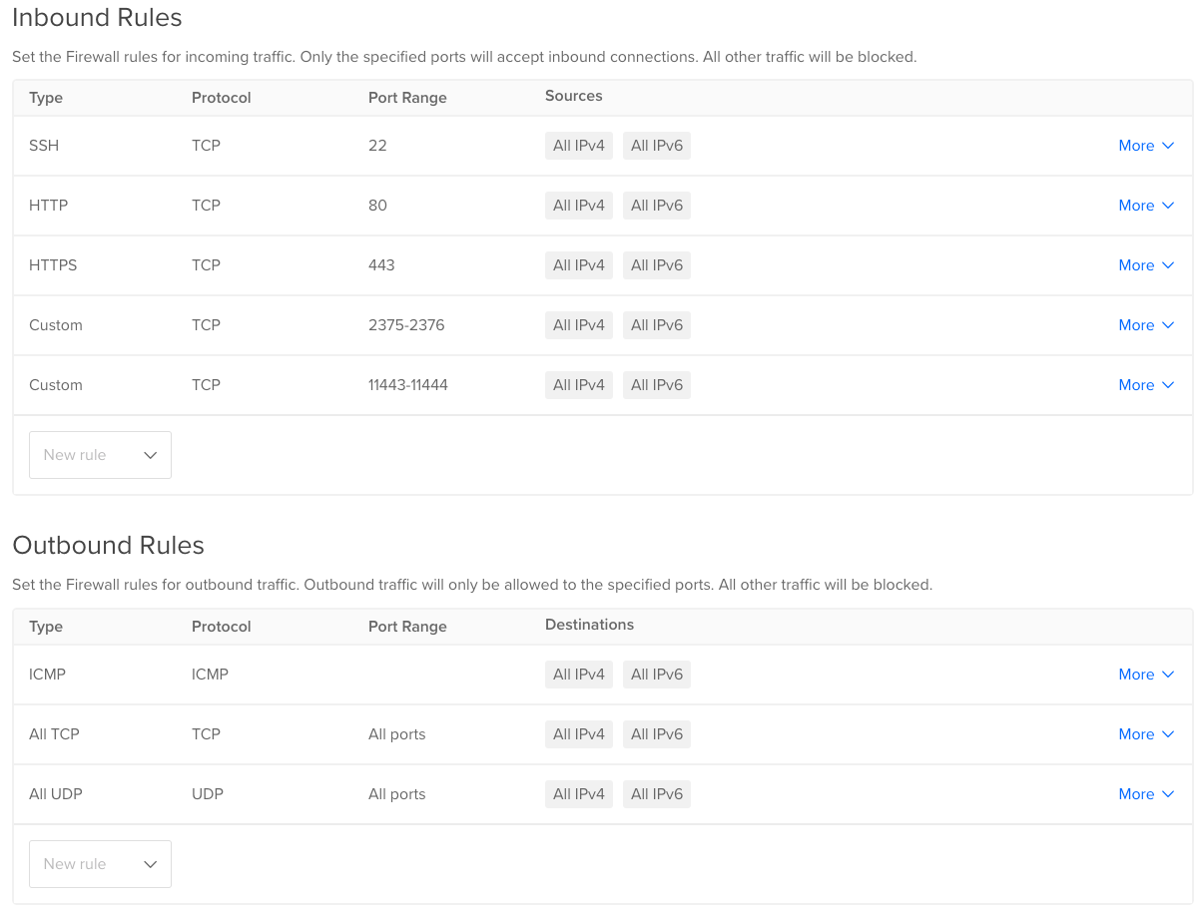Open More menu for HTTP rule
Image resolution: width=1200 pixels, height=913 pixels.
point(1146,206)
